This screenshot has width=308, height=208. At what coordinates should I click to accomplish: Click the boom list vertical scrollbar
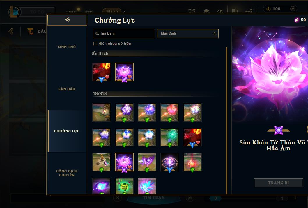[x=226, y=120]
